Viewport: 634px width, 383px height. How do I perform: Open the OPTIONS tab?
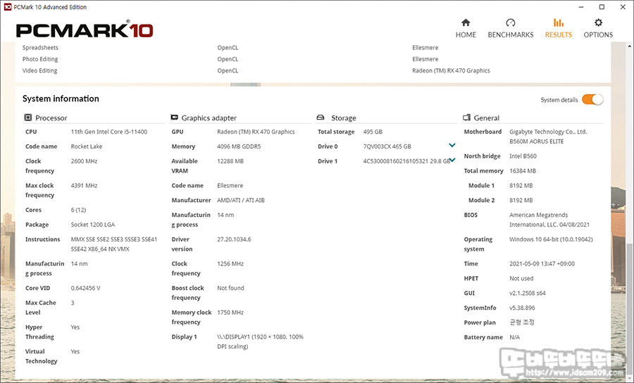point(598,28)
